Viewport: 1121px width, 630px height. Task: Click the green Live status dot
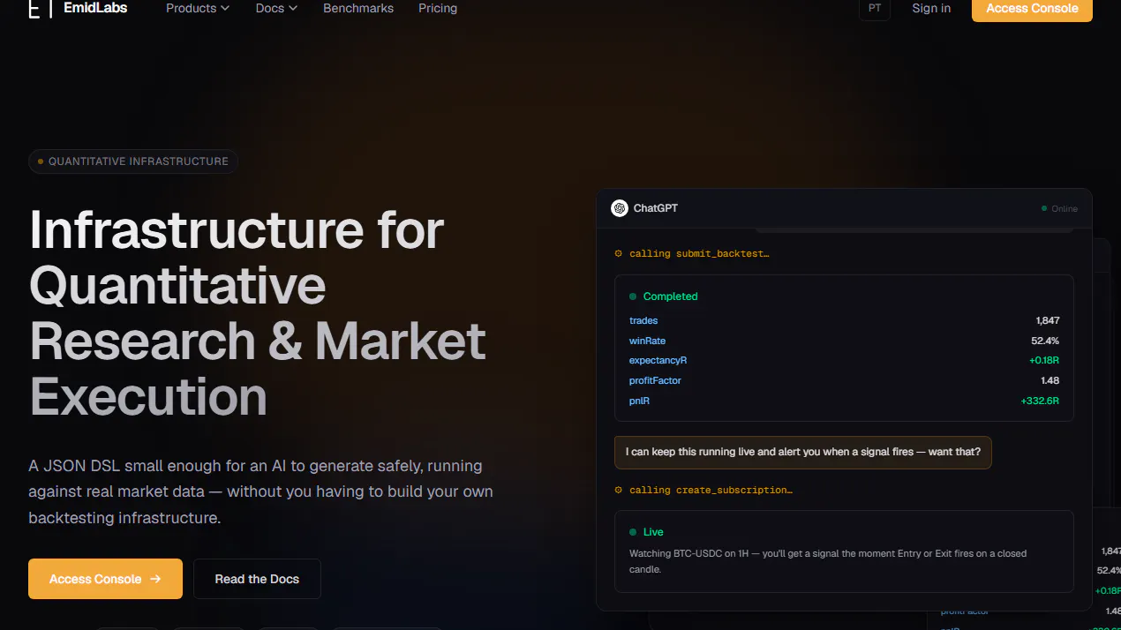pos(633,532)
